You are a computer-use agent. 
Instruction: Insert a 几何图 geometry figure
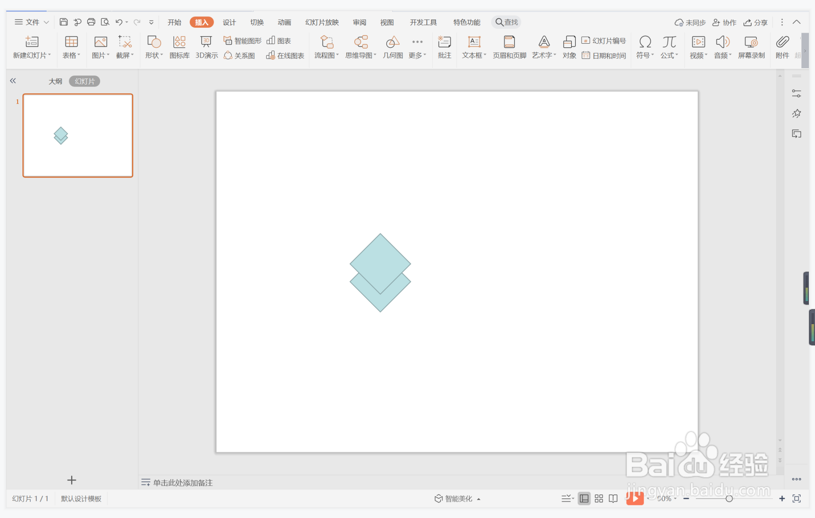coord(393,47)
